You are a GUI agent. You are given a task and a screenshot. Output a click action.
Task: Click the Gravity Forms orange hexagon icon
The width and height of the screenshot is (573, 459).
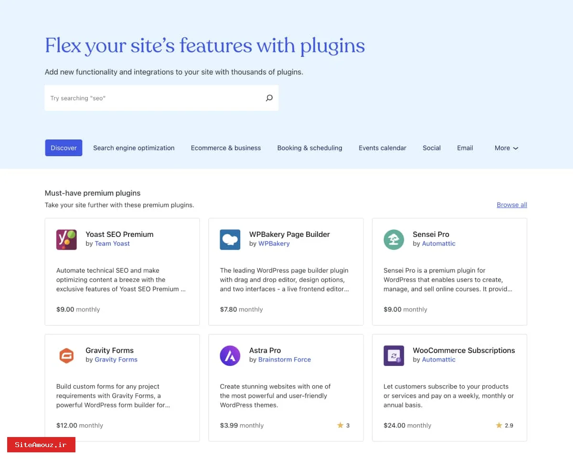(66, 355)
